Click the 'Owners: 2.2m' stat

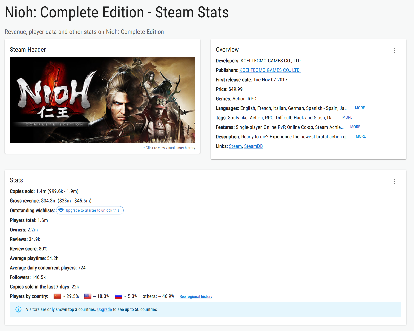point(24,230)
